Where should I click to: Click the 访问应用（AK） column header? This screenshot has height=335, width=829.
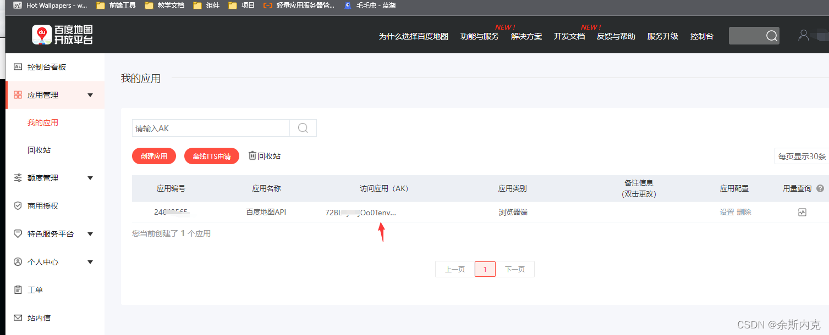(x=384, y=188)
